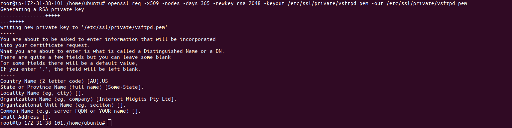Viewport: 512px width, 128px height.
Task: Click the 'Generating a RSA private key' line
Action: [x=42, y=9]
